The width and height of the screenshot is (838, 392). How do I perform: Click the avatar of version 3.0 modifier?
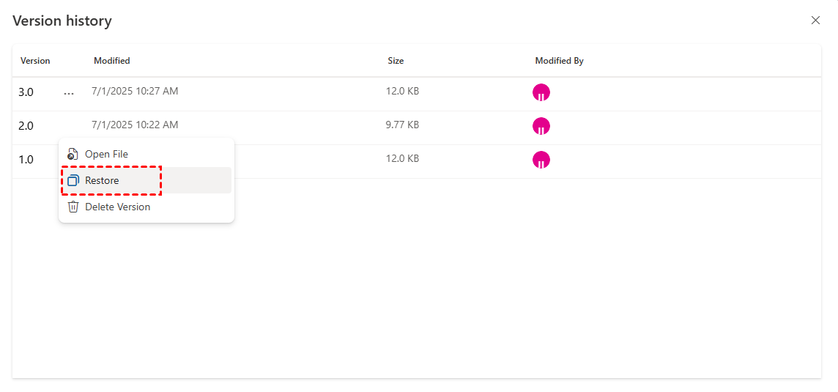(x=541, y=92)
